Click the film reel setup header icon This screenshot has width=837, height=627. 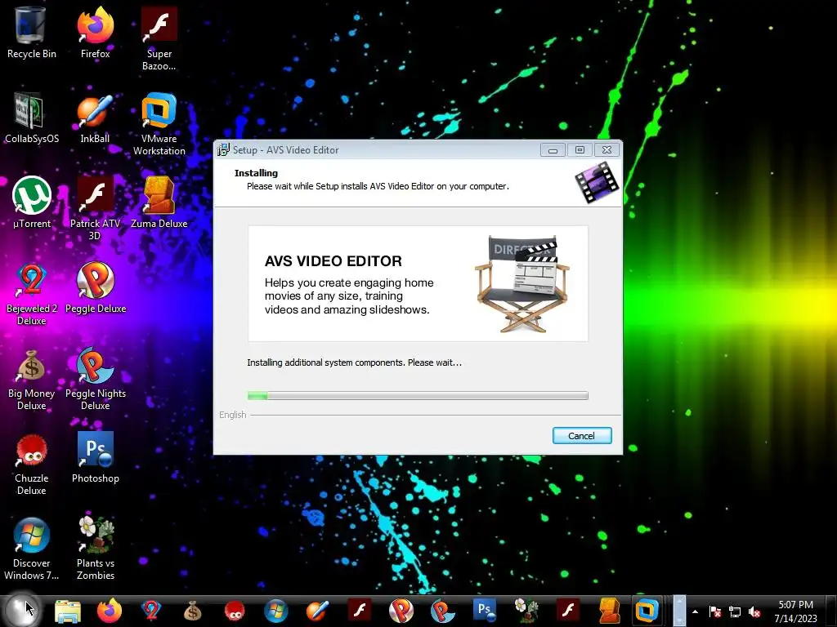pos(597,182)
